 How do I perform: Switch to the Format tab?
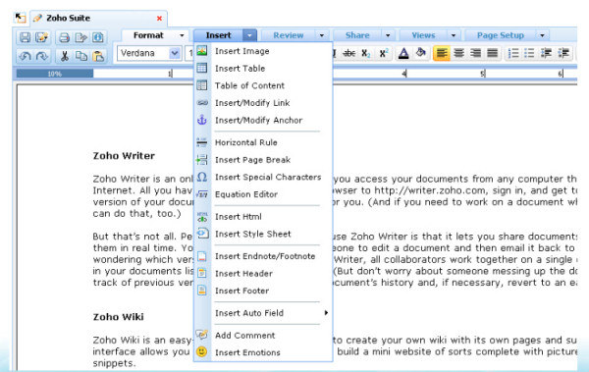(x=148, y=35)
